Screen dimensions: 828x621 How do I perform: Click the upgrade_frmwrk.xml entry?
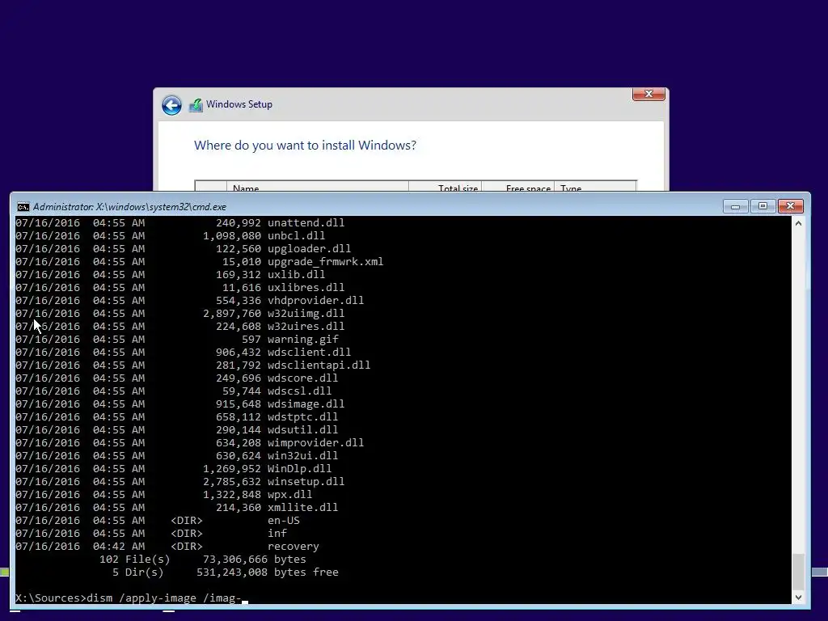pyautogui.click(x=325, y=261)
